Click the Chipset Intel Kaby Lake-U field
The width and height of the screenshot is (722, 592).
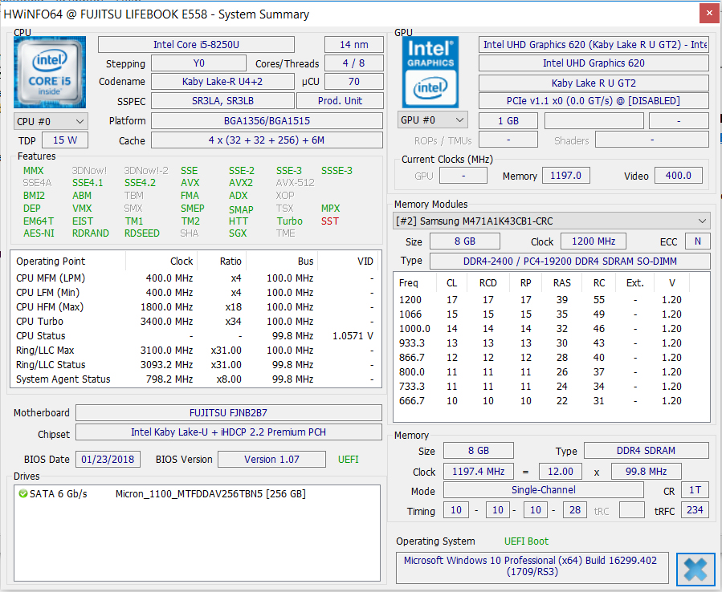point(229,432)
